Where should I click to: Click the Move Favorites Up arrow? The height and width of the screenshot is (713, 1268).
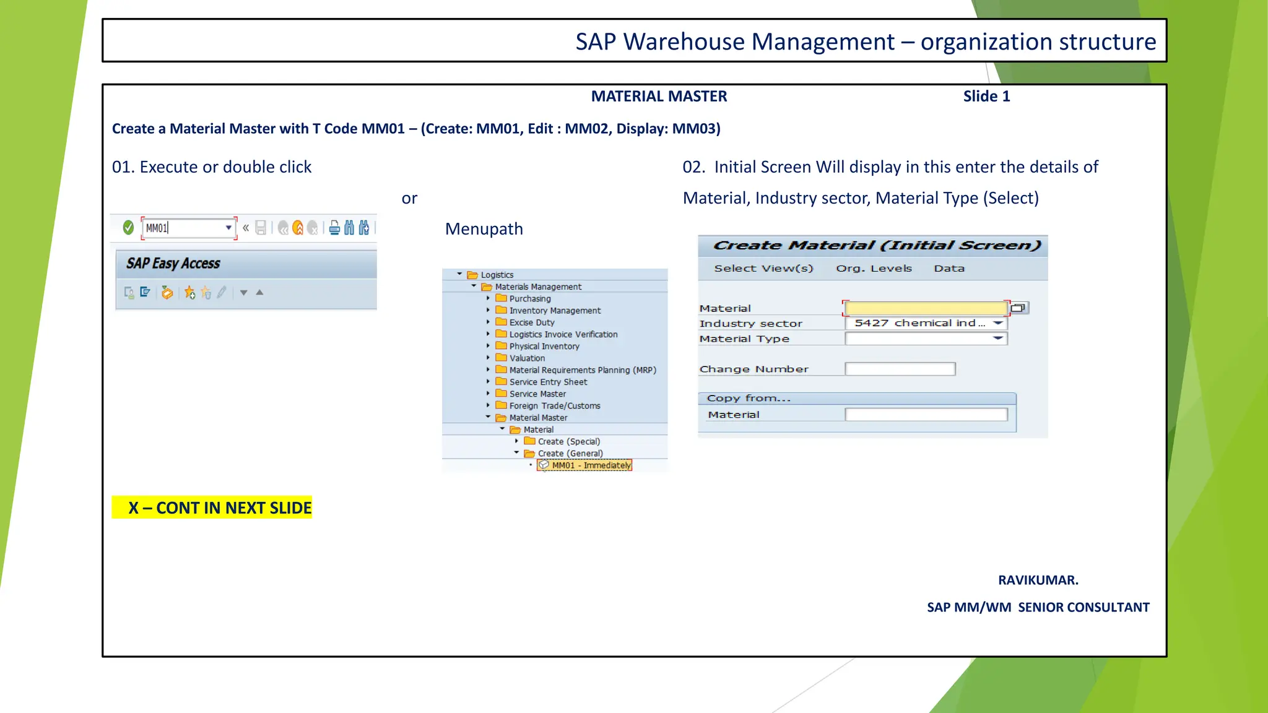click(260, 292)
